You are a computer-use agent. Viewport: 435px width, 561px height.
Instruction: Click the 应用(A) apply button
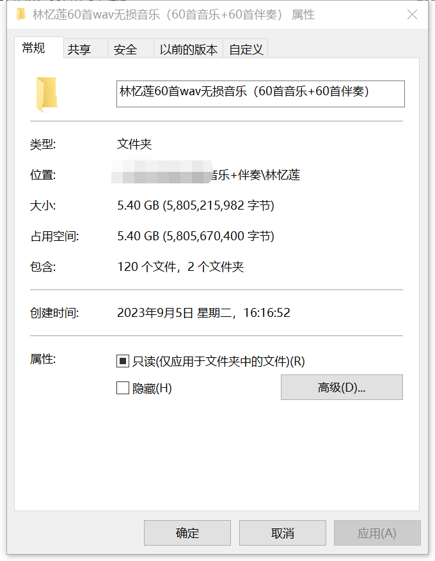[377, 533]
